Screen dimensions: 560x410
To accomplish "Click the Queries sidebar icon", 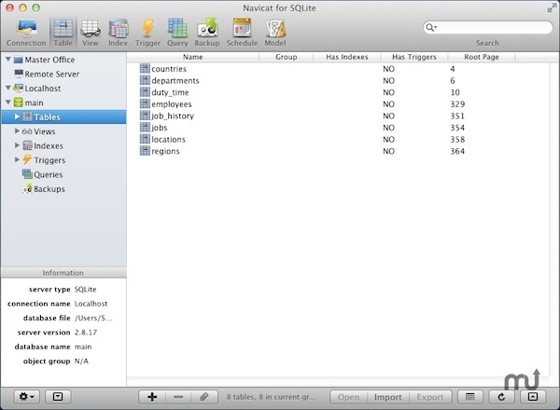I will tap(27, 174).
